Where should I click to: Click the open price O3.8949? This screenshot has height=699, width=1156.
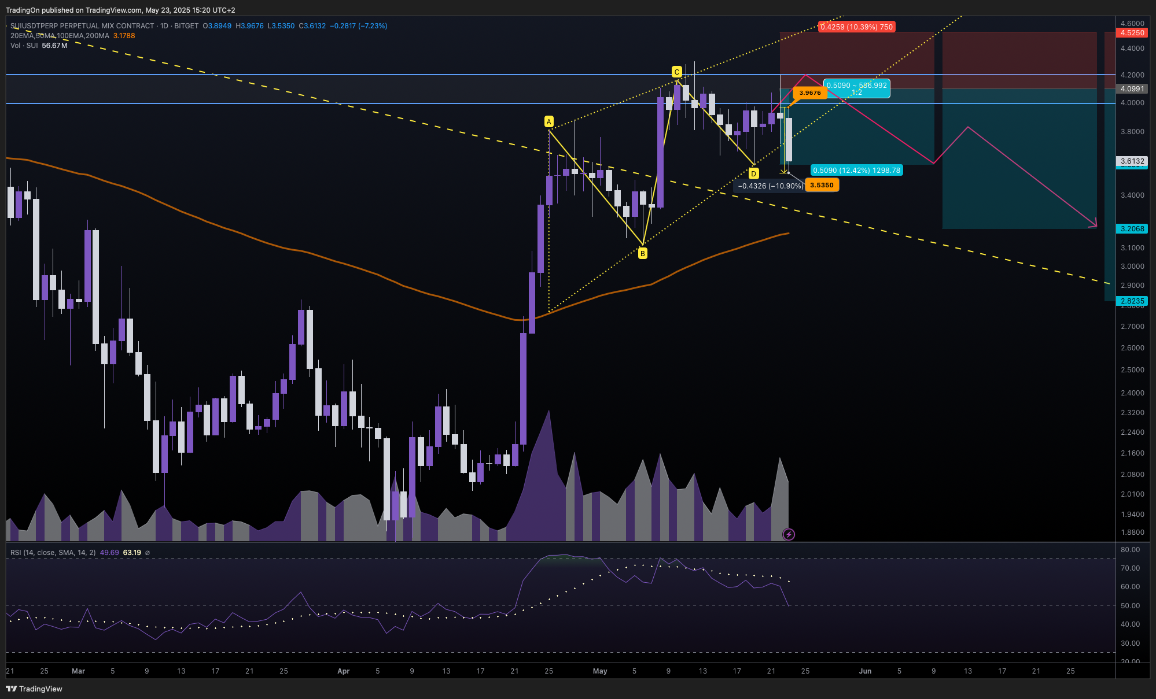point(217,26)
